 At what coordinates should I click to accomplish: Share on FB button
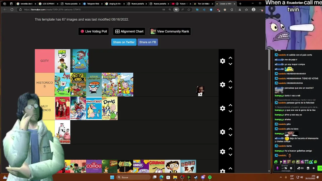tap(148, 42)
